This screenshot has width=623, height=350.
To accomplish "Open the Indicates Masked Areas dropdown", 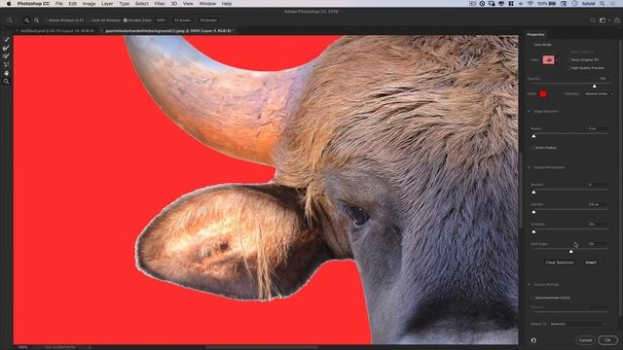I will [599, 94].
